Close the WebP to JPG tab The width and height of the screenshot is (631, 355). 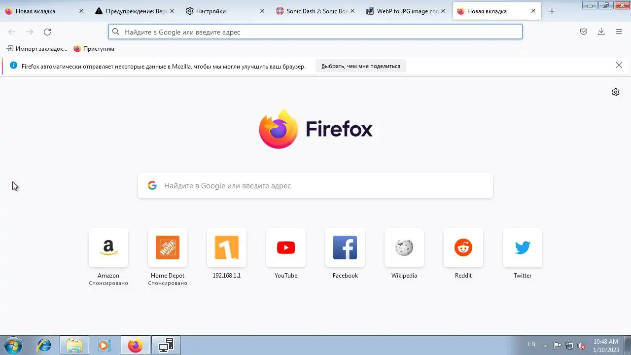pyautogui.click(x=443, y=11)
